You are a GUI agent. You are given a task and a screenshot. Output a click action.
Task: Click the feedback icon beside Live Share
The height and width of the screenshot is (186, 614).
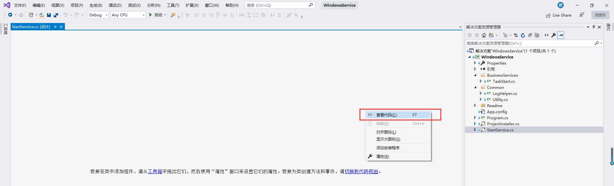pyautogui.click(x=582, y=15)
